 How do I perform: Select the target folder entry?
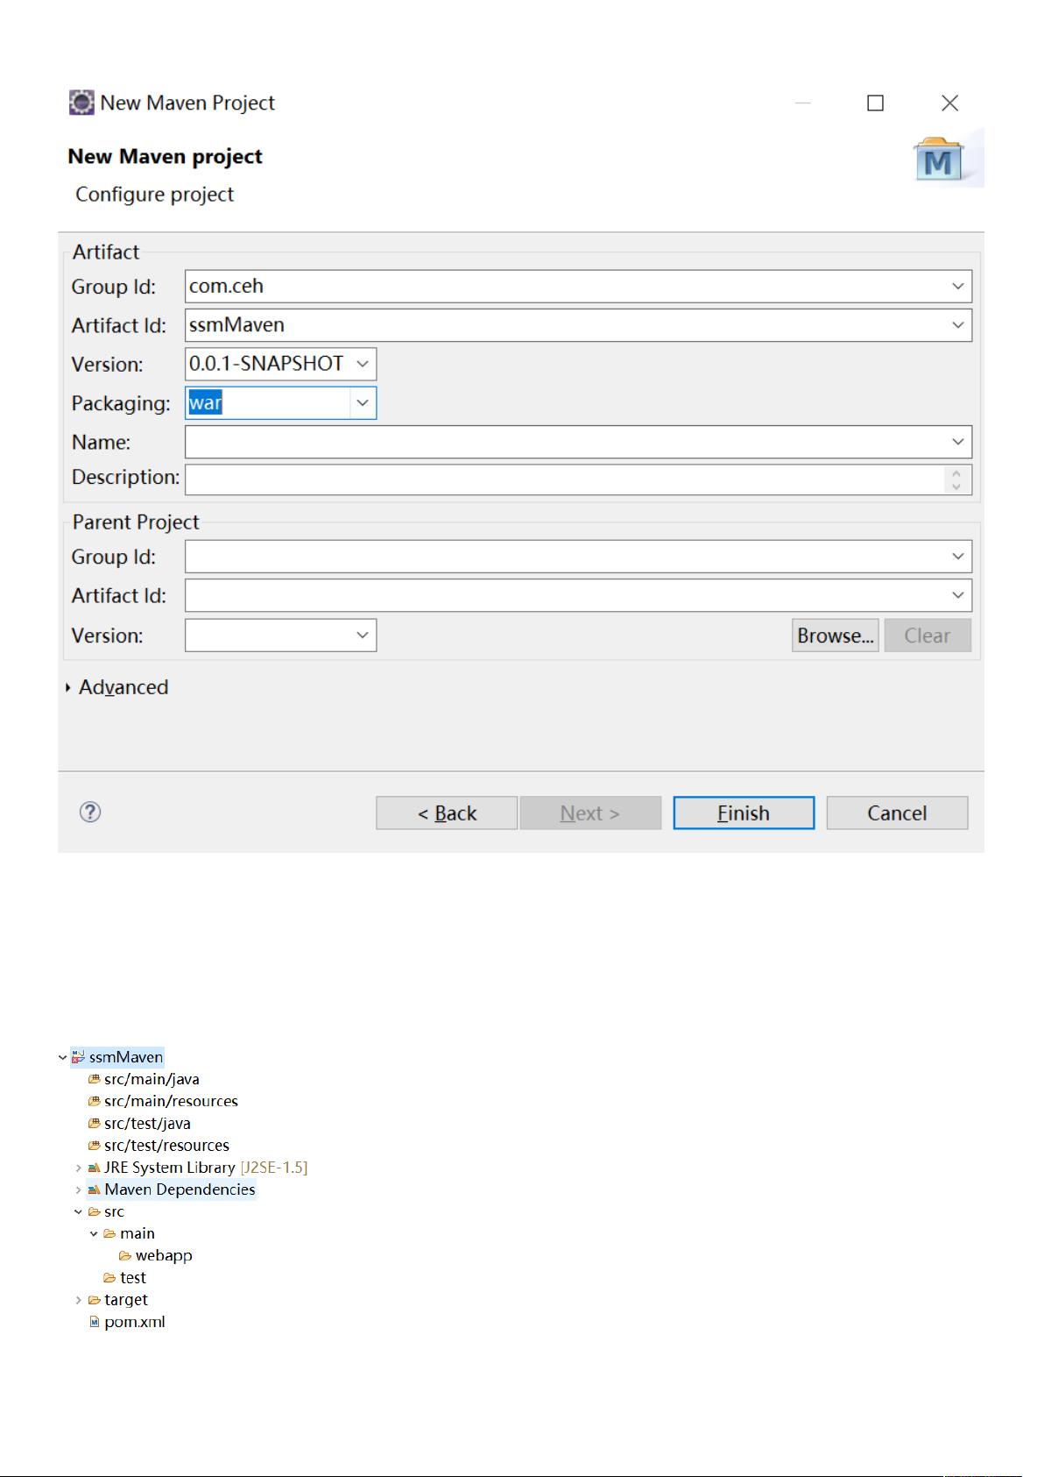click(x=126, y=1300)
